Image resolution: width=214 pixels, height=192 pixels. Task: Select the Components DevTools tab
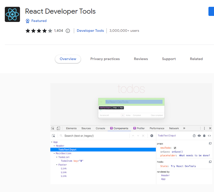(x=119, y=128)
